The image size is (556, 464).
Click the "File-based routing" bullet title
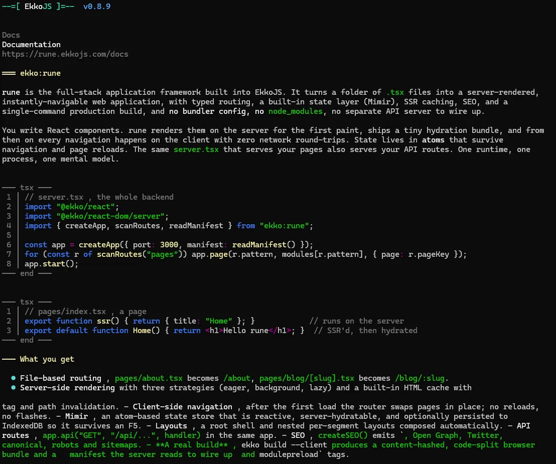point(61,379)
